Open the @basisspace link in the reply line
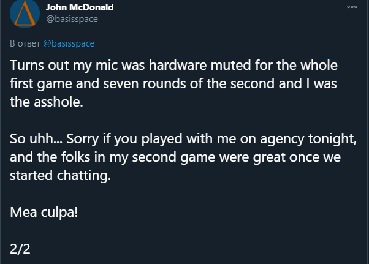Screen dimensions: 369x264 coord(69,44)
